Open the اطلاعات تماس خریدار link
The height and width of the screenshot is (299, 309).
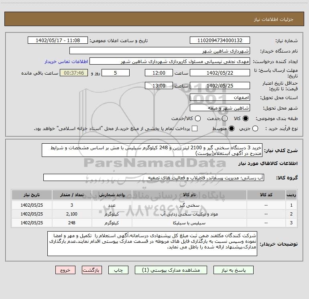66,61
